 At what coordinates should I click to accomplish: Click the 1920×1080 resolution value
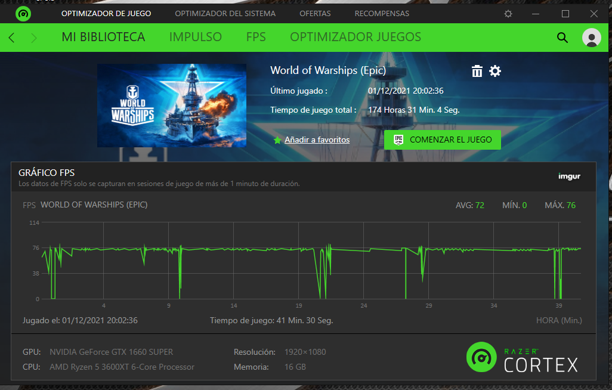[305, 352]
